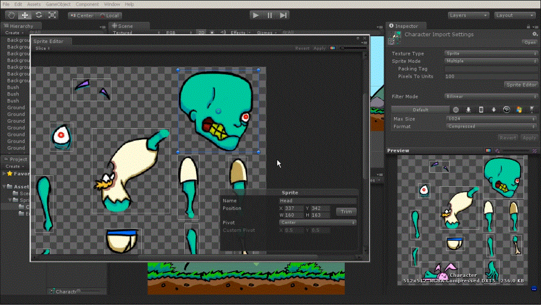Image resolution: width=541 pixels, height=305 pixels.
Task: Open the Component menu
Action: coord(87,4)
